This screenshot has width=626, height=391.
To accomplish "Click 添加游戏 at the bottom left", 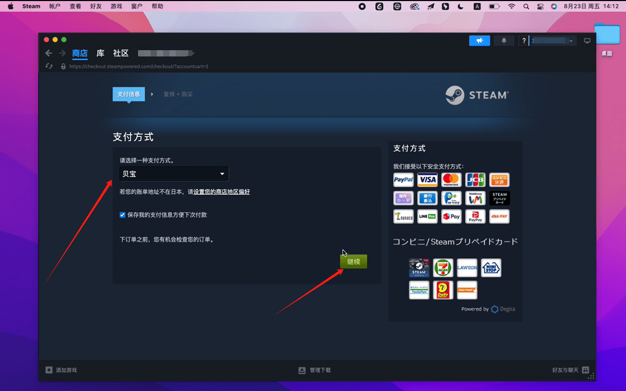I will pos(61,370).
